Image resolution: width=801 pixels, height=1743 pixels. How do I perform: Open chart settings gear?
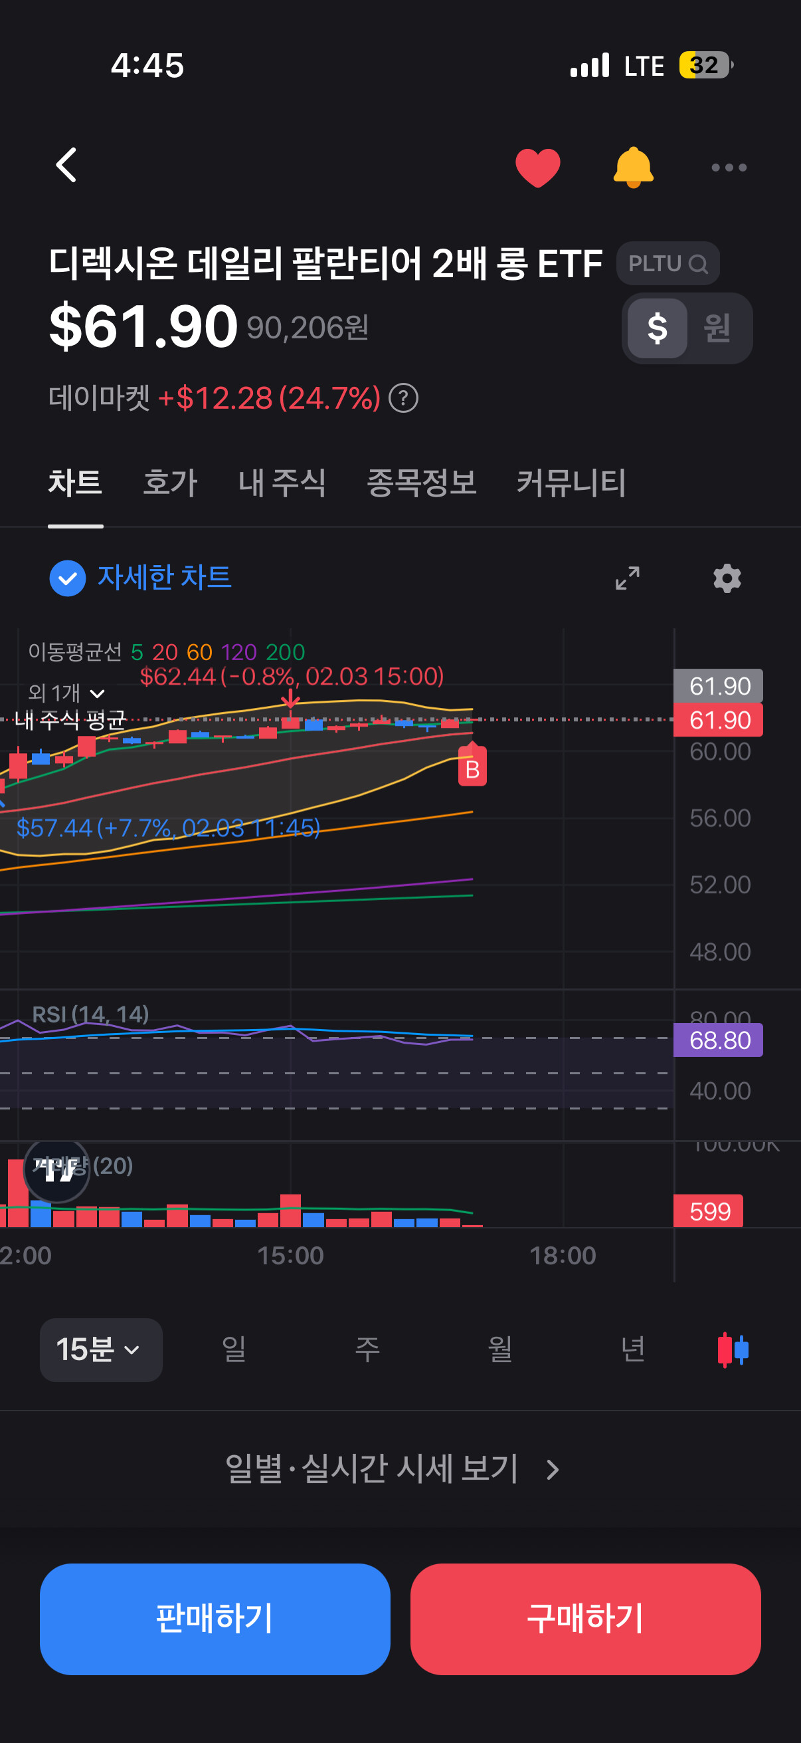[x=727, y=578]
